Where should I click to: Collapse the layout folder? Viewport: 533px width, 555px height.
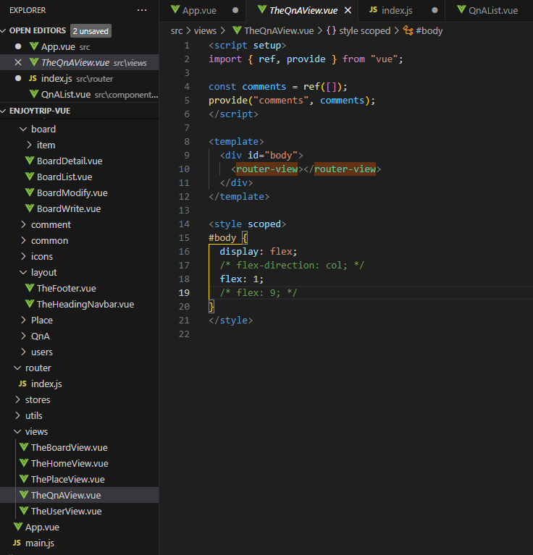coord(23,273)
